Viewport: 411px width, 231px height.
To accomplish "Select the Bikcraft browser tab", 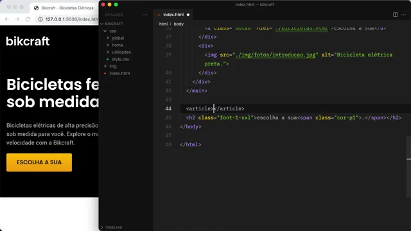I will tap(64, 8).
